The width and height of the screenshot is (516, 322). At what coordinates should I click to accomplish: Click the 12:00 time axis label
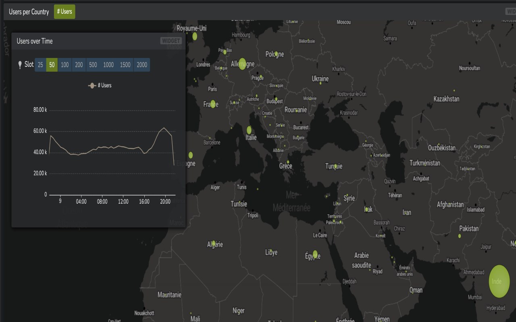coord(123,201)
